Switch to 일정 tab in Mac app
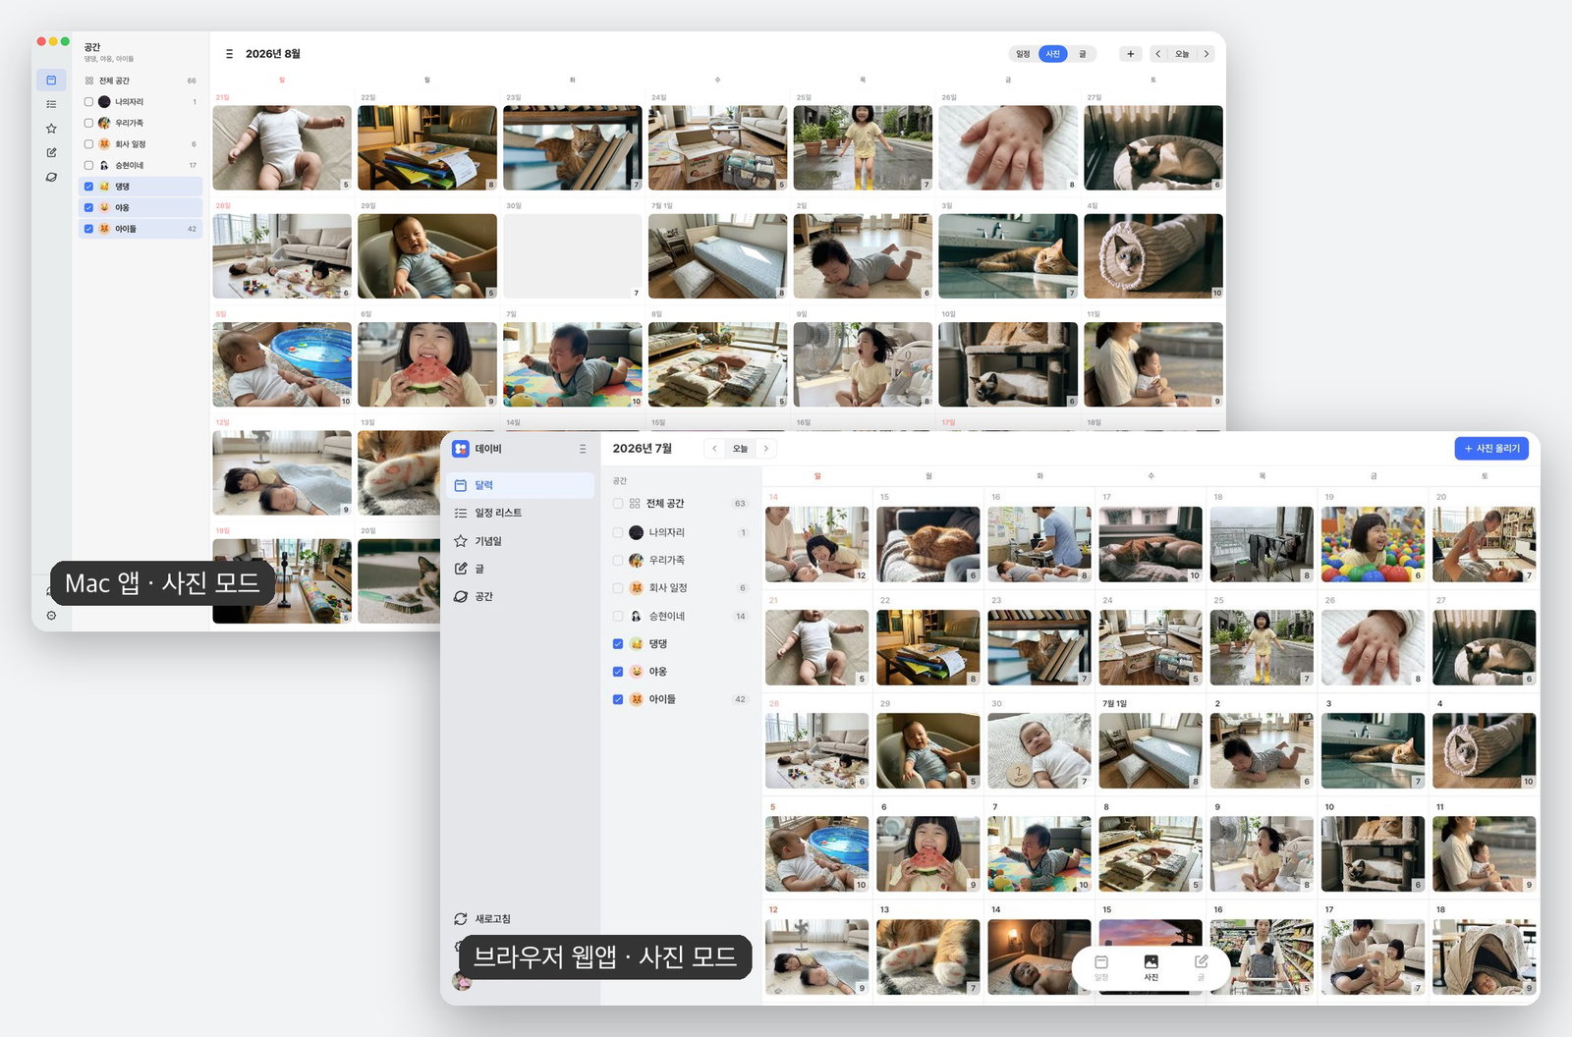Screen dimensions: 1572x1037 tap(1023, 54)
